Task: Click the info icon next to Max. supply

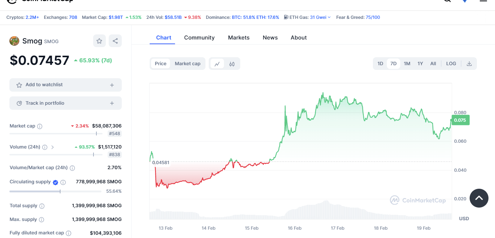Action: pyautogui.click(x=41, y=220)
